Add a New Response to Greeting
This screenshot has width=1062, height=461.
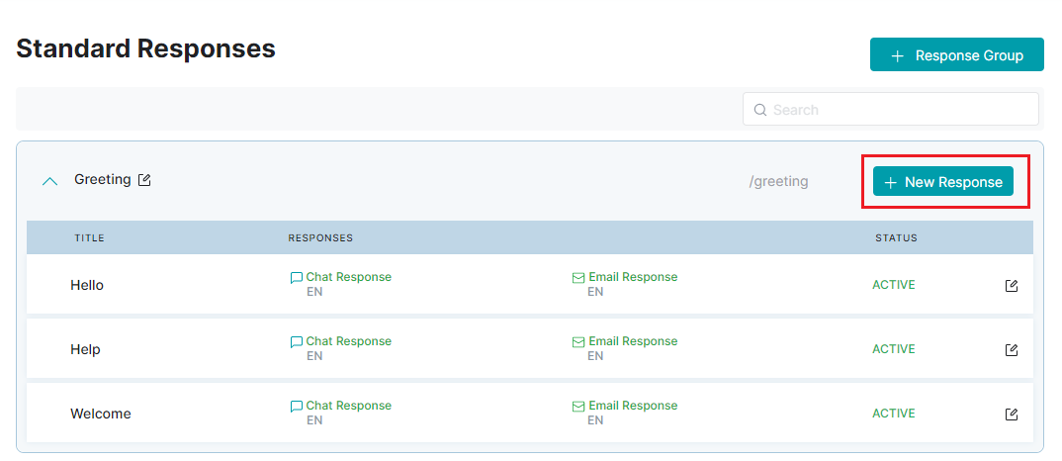click(942, 182)
